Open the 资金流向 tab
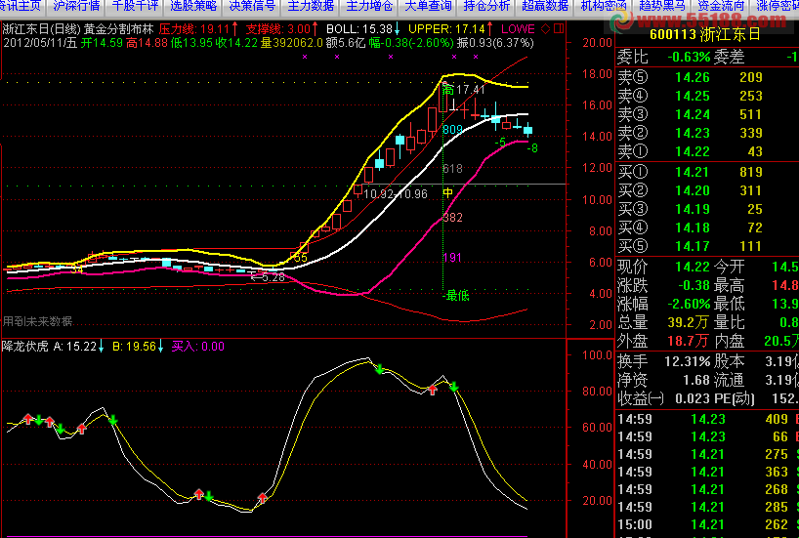 coord(721,6)
